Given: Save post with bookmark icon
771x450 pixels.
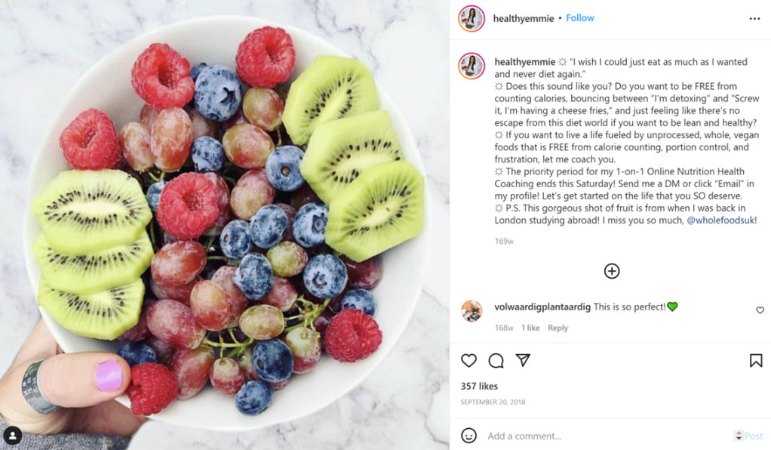Looking at the screenshot, I should coord(756,360).
